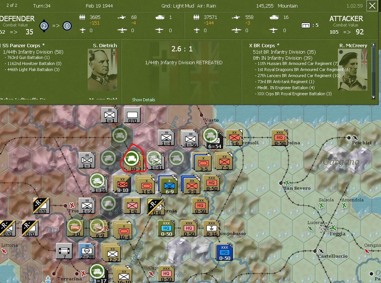Select the cyan XXX HQ 0-50 counter
The image size is (381, 283).
point(166,229)
